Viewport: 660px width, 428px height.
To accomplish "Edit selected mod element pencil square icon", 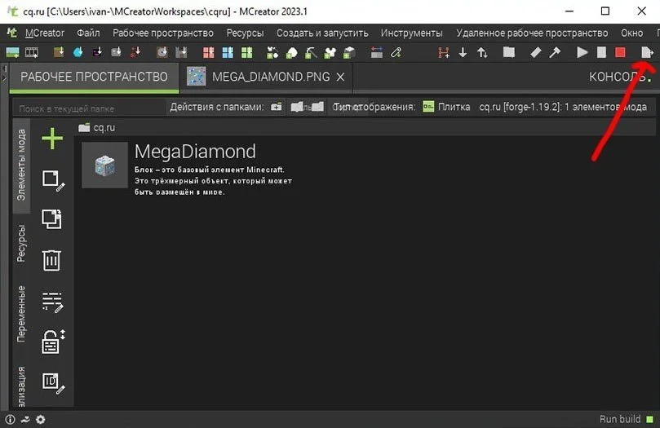I will tap(53, 181).
